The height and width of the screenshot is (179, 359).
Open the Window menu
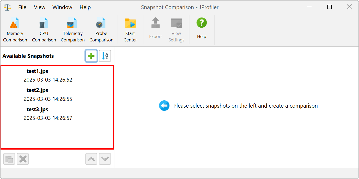coord(62,7)
